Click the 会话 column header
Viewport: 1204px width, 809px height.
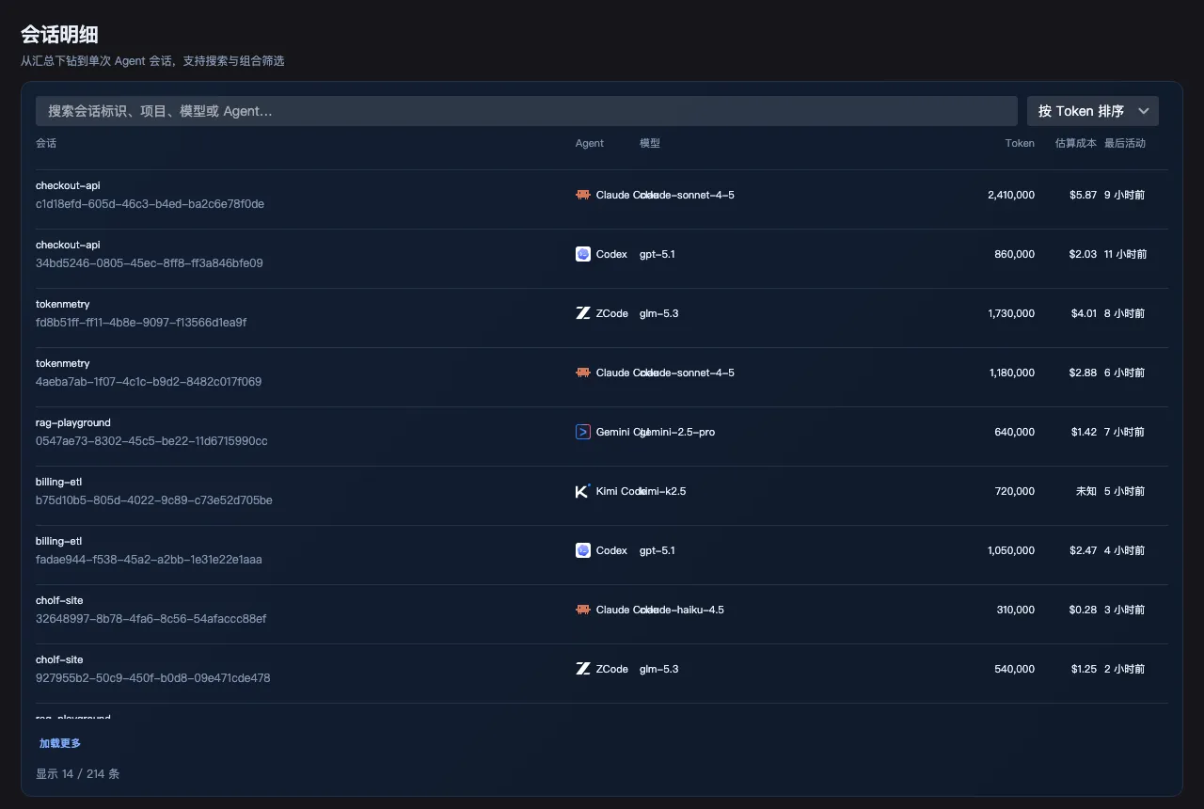pyautogui.click(x=46, y=143)
